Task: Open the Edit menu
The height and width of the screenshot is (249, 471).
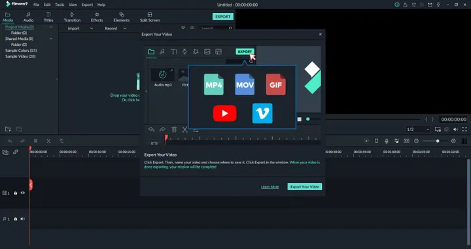Action: pos(47,5)
